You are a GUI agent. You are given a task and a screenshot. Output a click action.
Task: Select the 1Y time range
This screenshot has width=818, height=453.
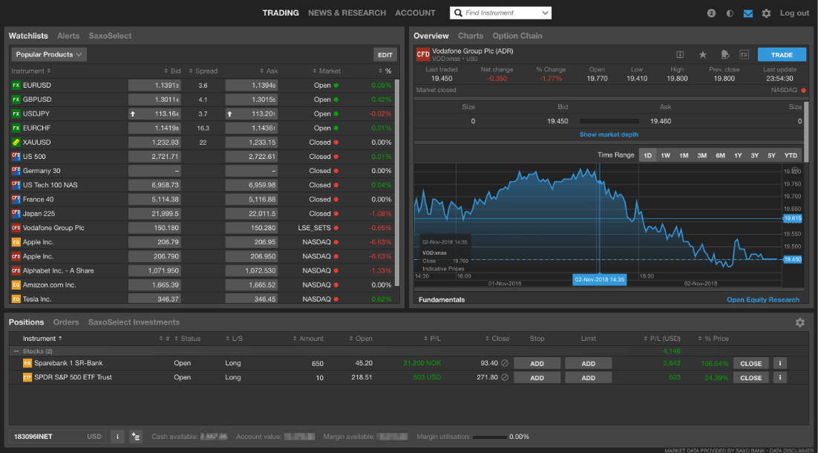tap(736, 155)
